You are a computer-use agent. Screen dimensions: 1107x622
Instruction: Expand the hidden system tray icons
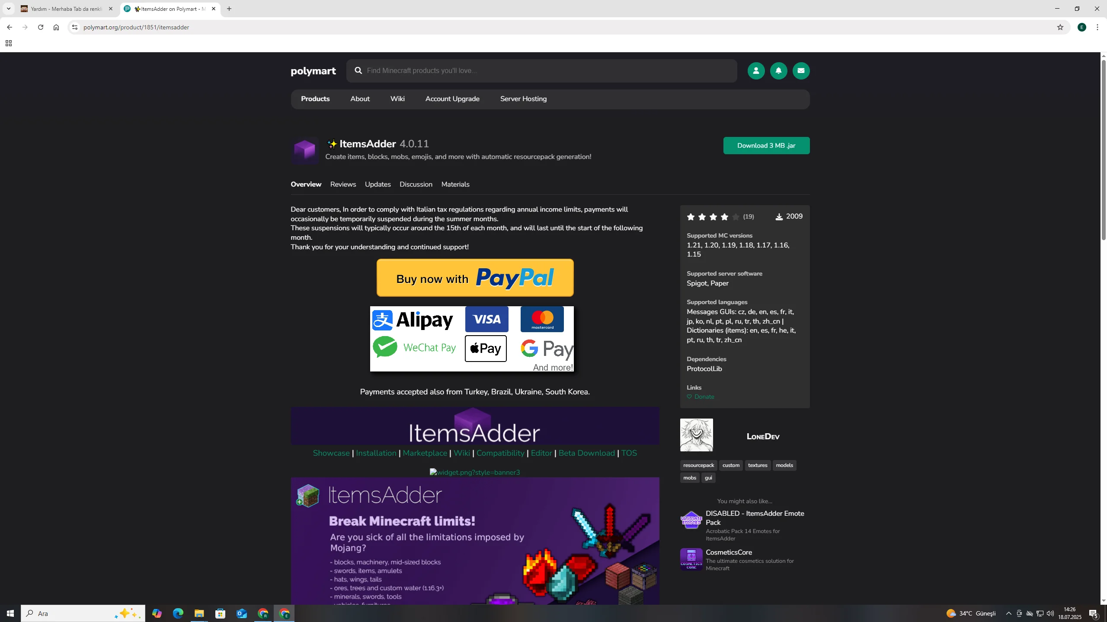click(1009, 613)
